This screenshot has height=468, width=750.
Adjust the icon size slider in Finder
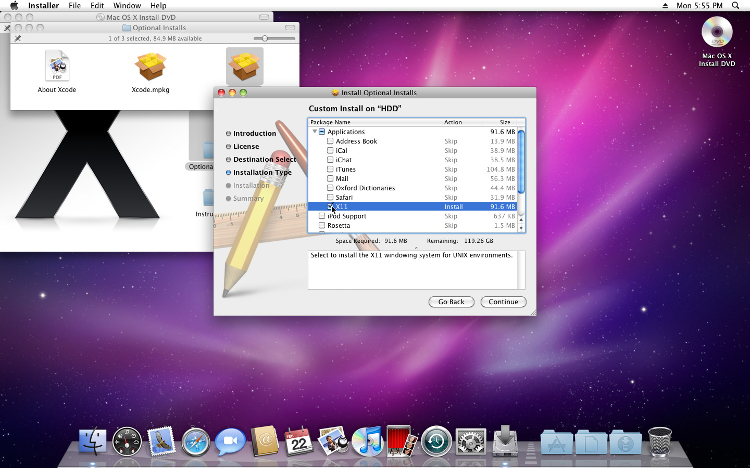[x=265, y=38]
